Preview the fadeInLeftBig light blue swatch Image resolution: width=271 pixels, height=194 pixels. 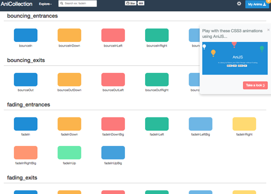(201, 124)
